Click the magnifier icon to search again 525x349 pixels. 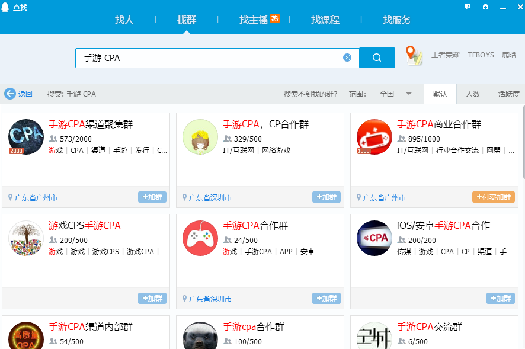[376, 57]
